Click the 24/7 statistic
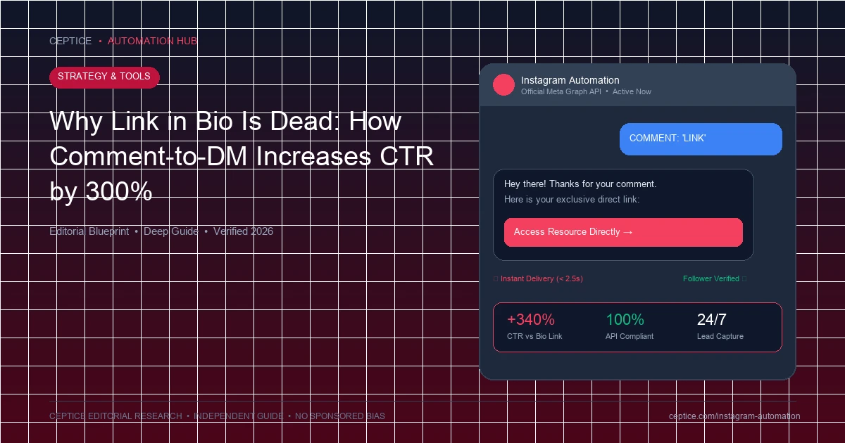 (712, 320)
